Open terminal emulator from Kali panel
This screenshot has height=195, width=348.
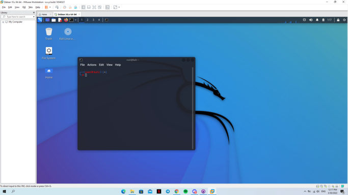click(x=71, y=20)
